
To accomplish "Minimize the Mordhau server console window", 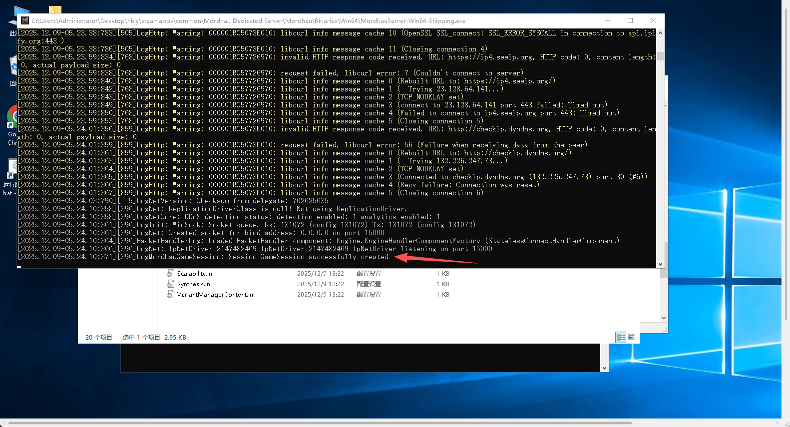I will (608, 20).
